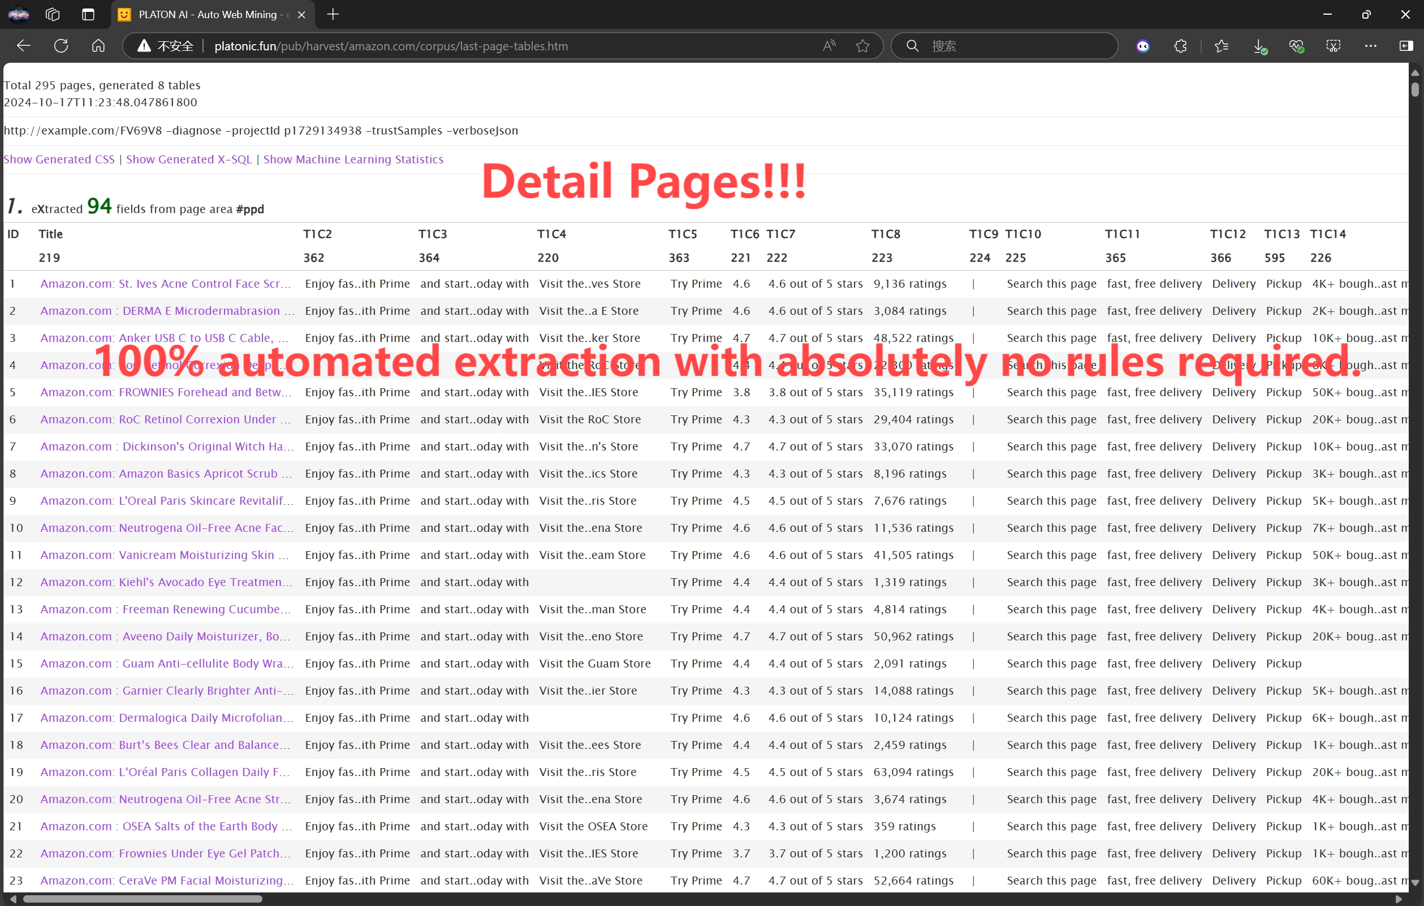This screenshot has width=1424, height=906.
Task: Add page to favorites star icon
Action: click(863, 46)
